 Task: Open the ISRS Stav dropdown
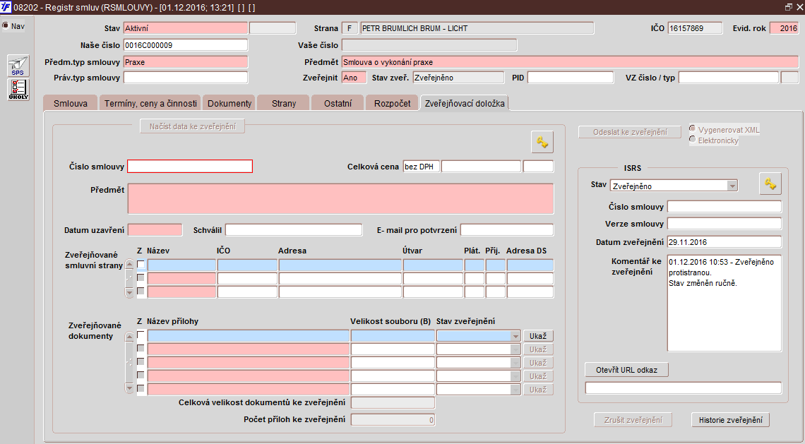click(732, 186)
